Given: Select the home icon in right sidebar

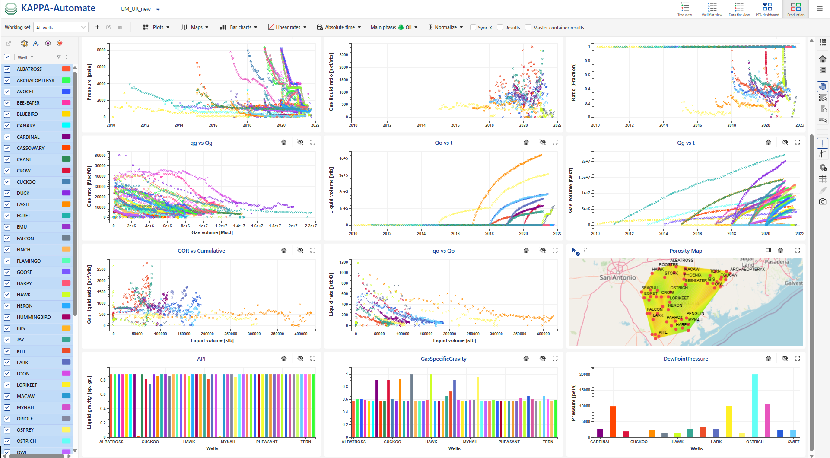Looking at the screenshot, I should (x=823, y=57).
